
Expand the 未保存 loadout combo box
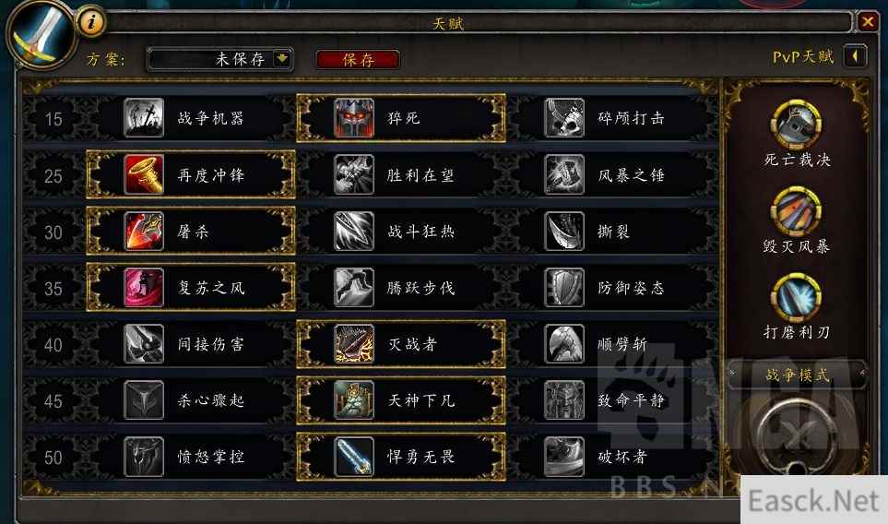pyautogui.click(x=219, y=59)
